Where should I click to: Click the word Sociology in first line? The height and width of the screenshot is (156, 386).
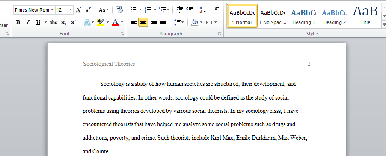point(112,84)
